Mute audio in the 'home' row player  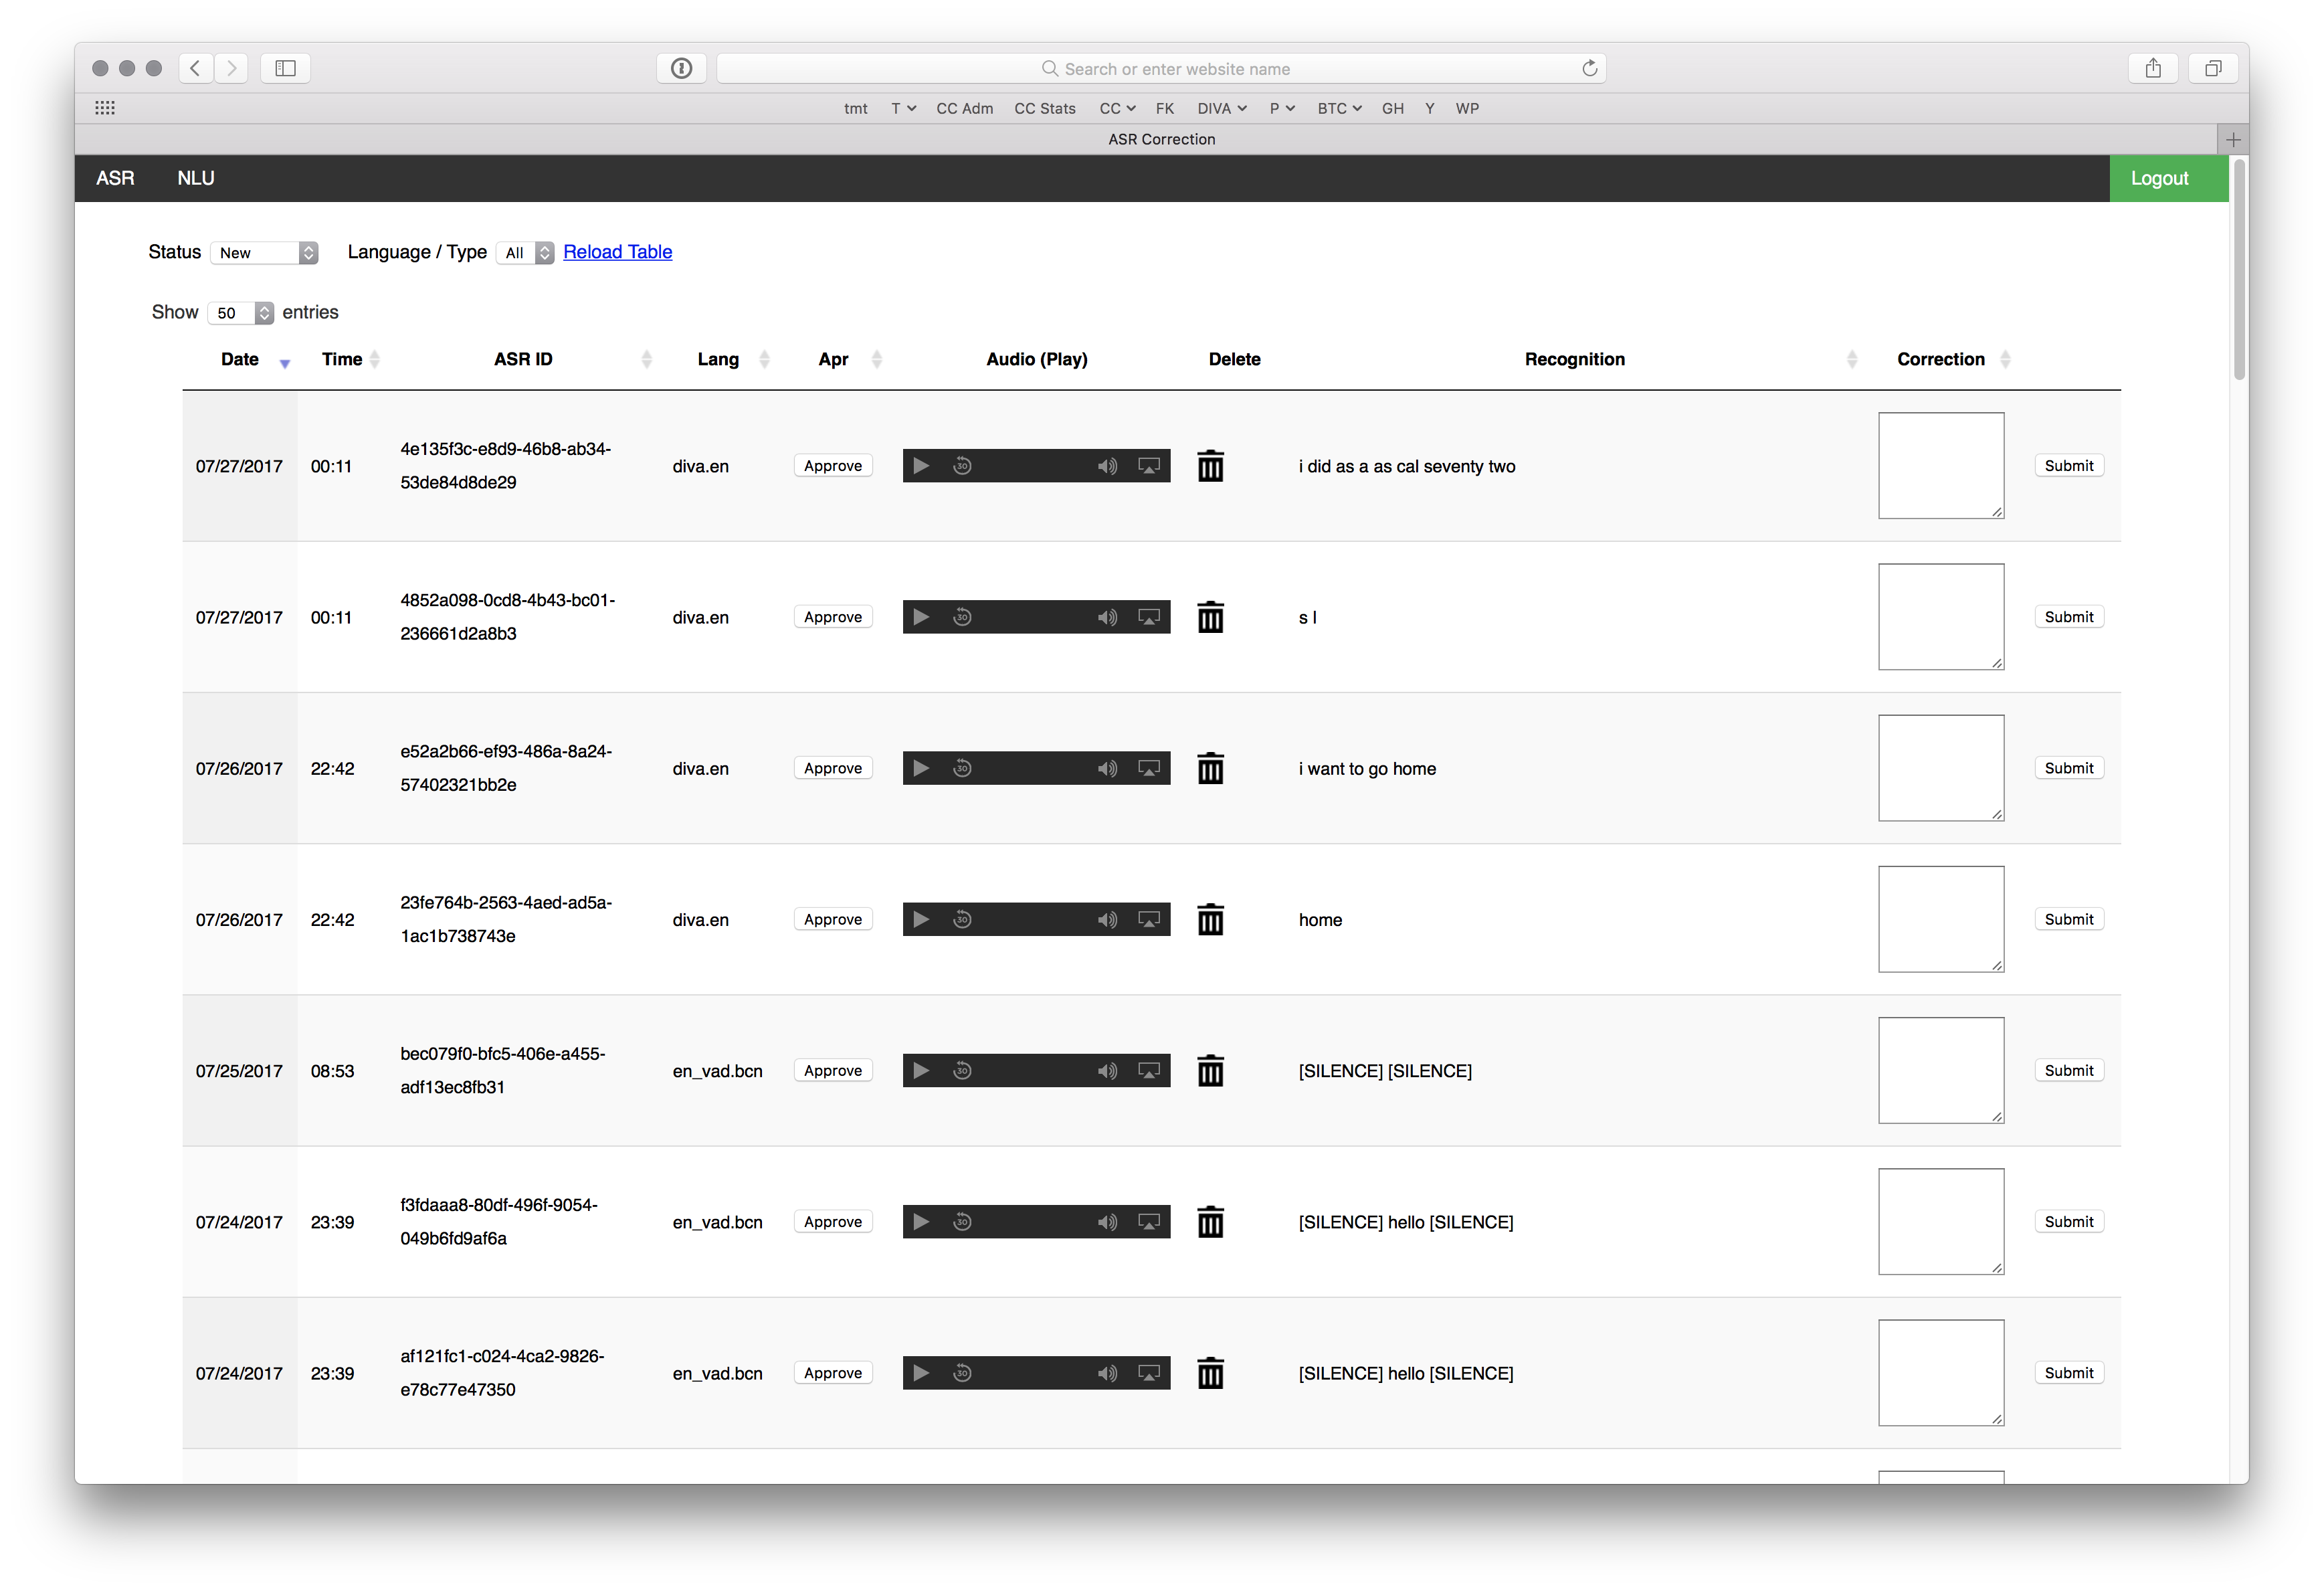[x=1107, y=919]
